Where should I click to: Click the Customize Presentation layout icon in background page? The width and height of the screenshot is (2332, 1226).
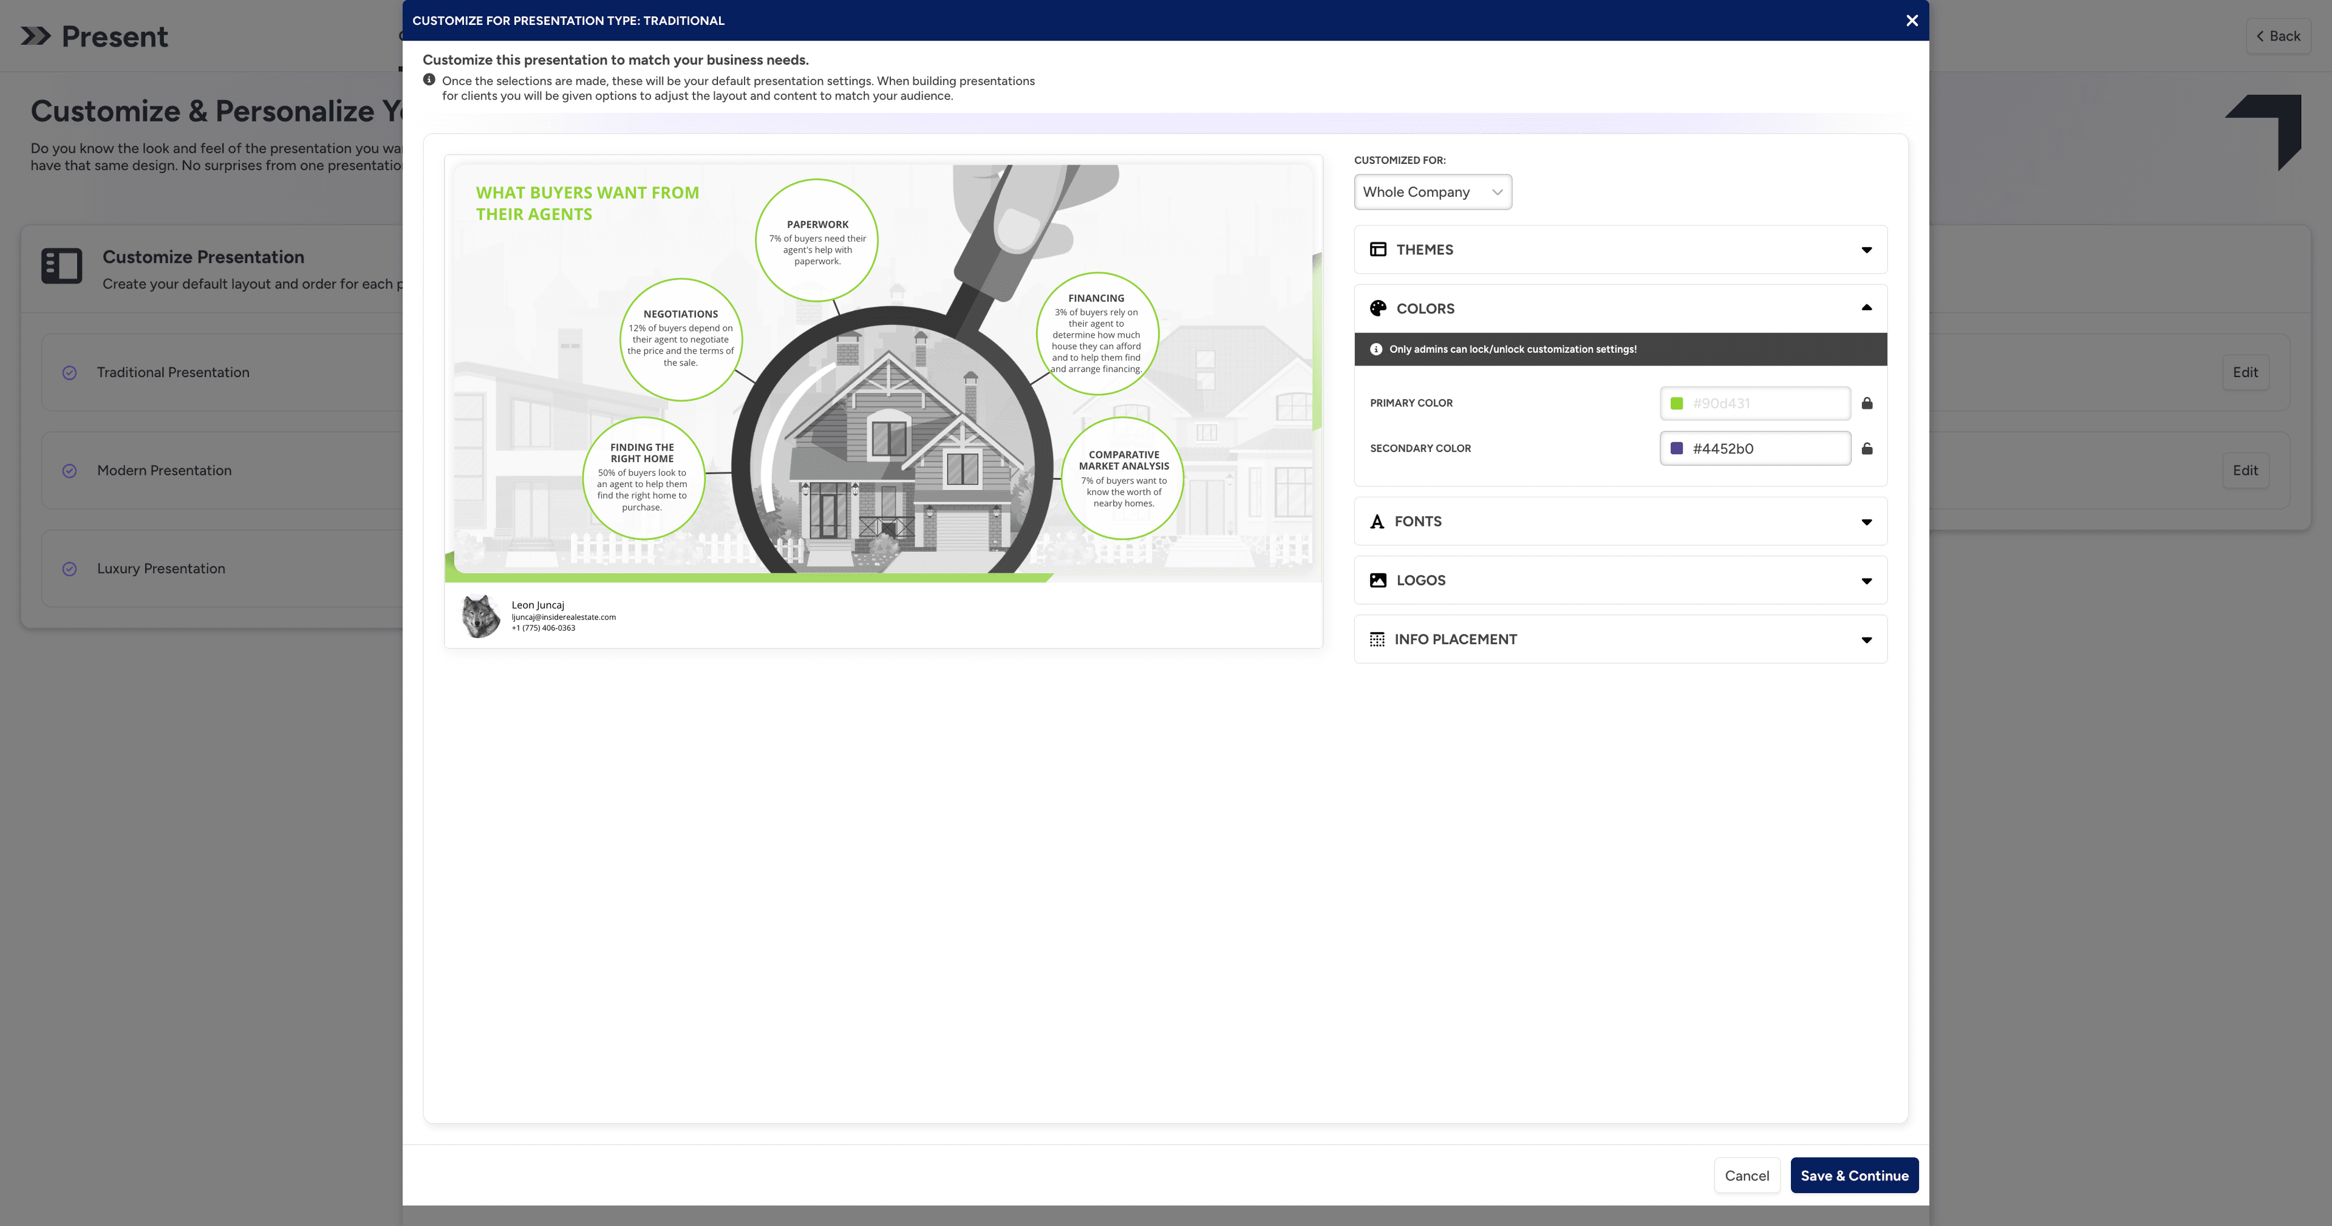coord(61,266)
